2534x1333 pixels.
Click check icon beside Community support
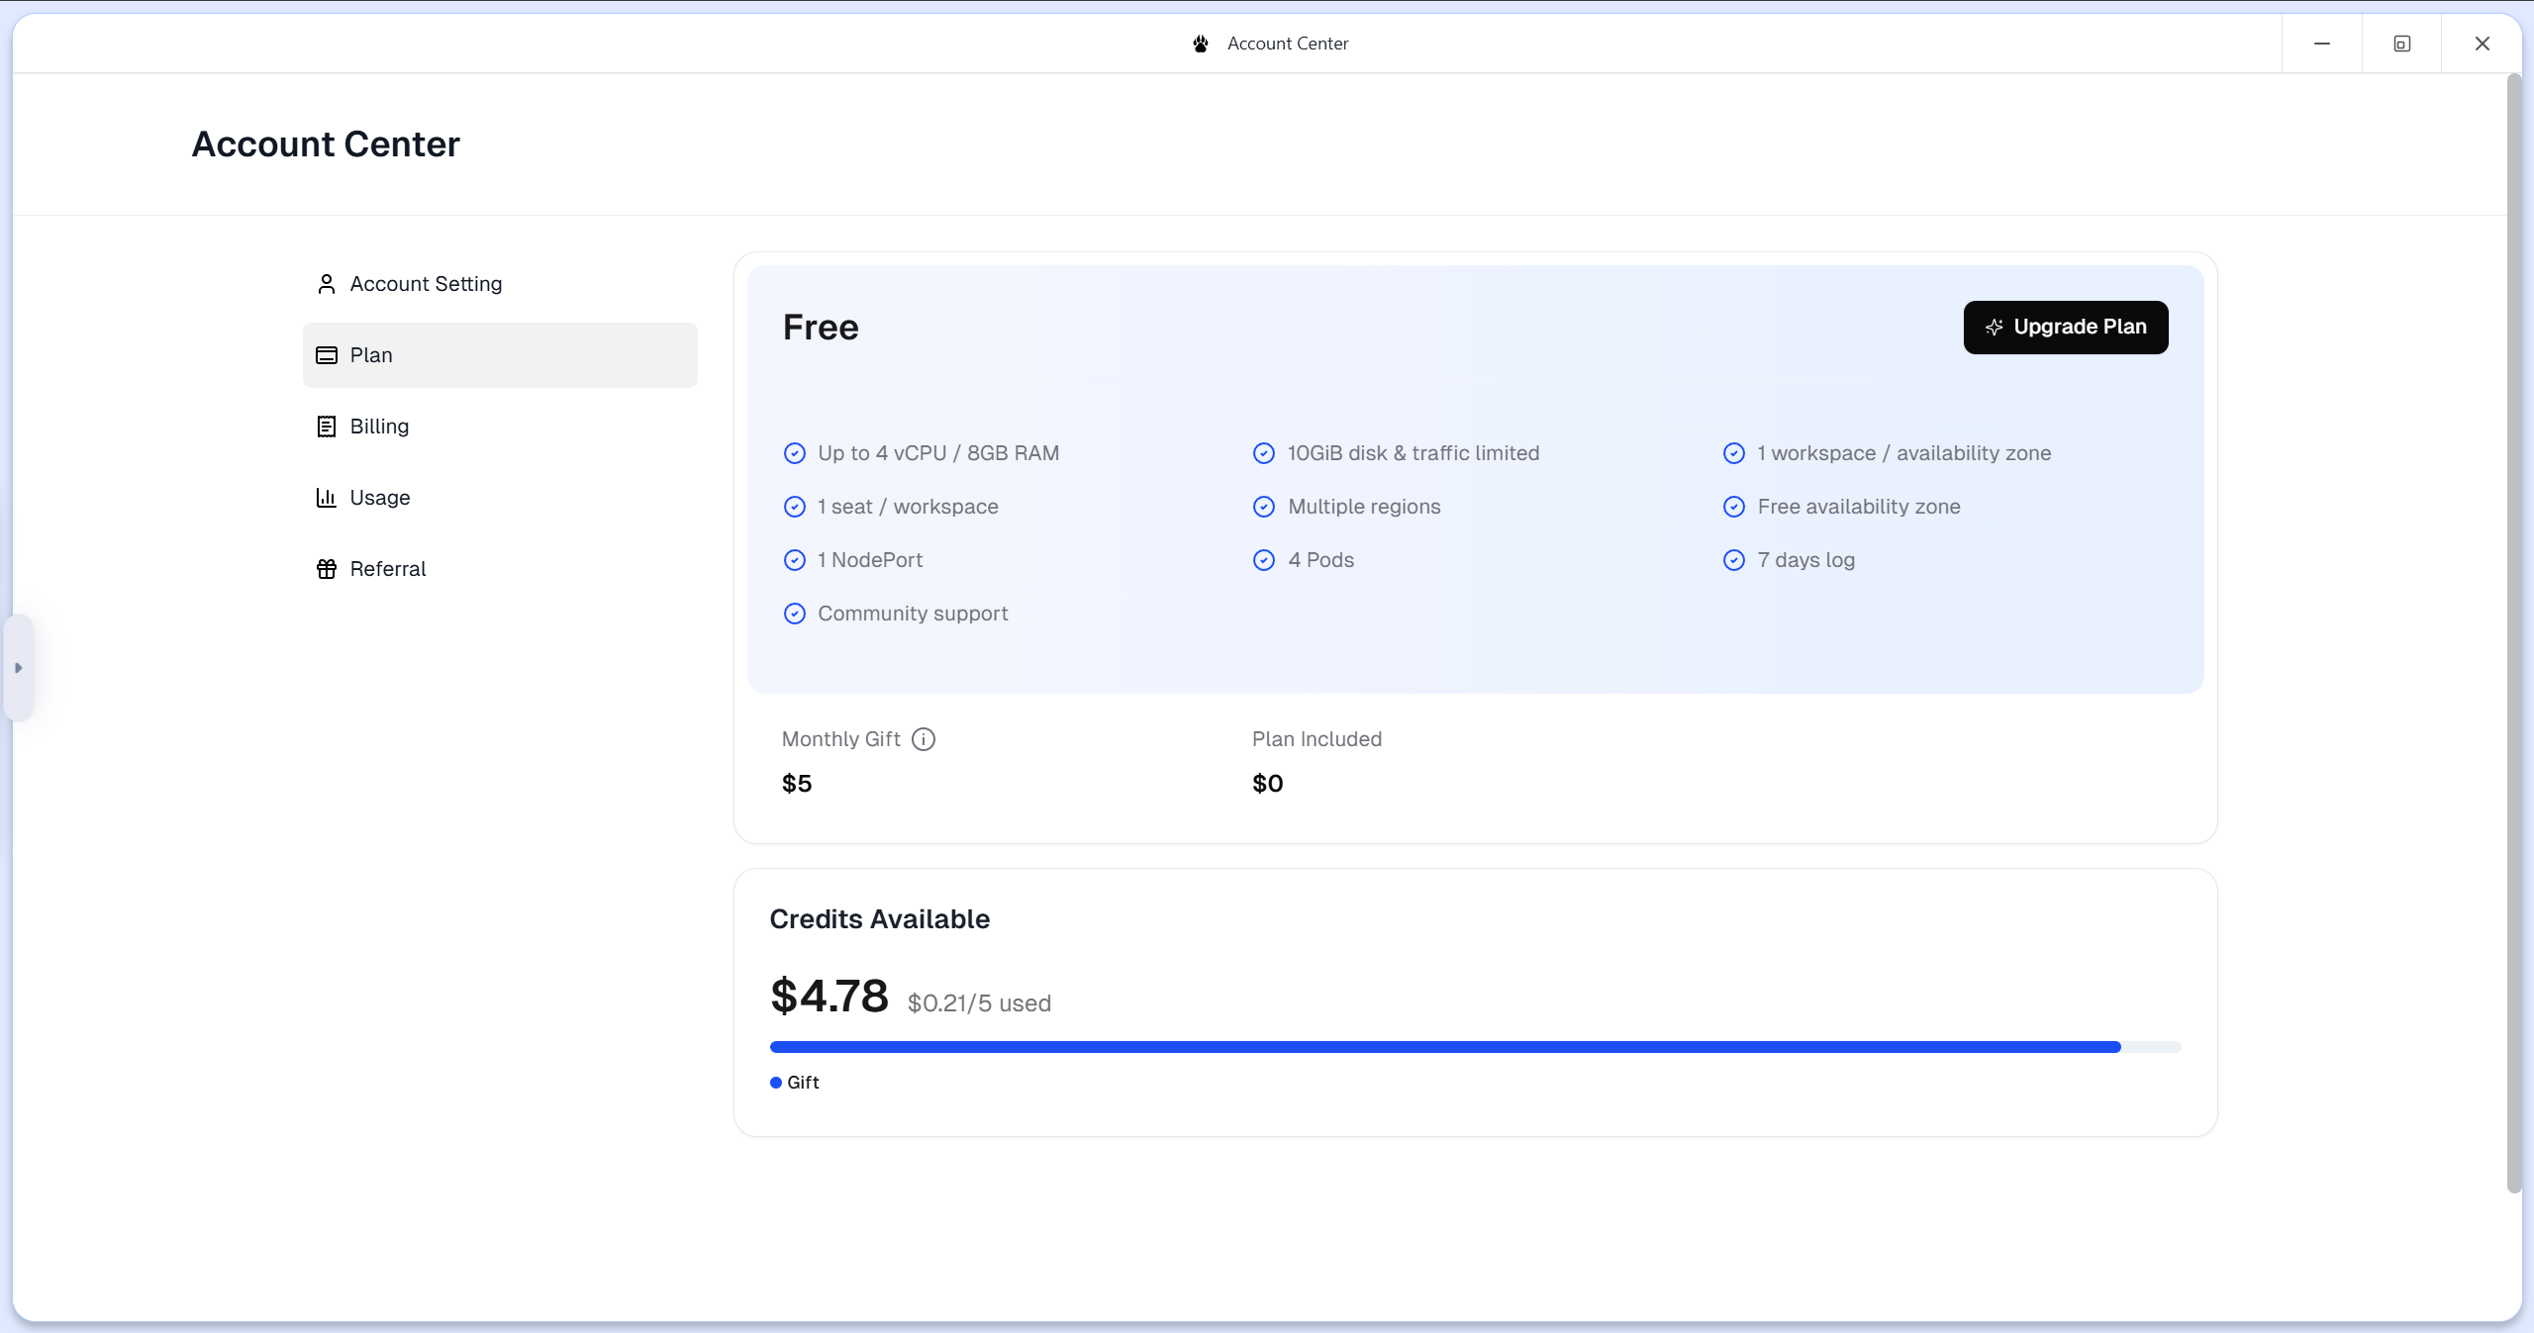[x=794, y=614]
